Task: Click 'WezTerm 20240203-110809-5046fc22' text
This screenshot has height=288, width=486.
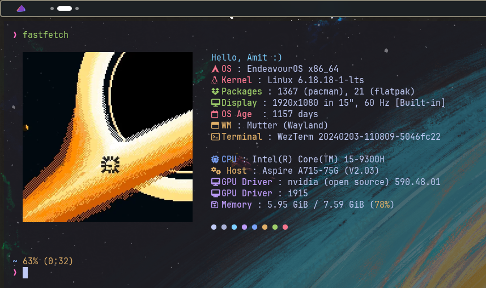Action: pos(359,136)
